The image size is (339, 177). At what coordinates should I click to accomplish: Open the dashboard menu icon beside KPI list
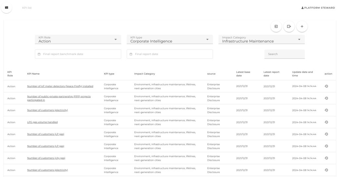click(6, 8)
